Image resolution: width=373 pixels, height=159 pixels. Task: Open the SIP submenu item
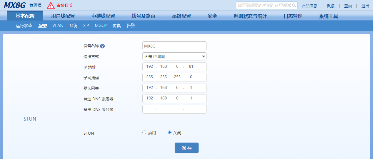click(x=86, y=26)
